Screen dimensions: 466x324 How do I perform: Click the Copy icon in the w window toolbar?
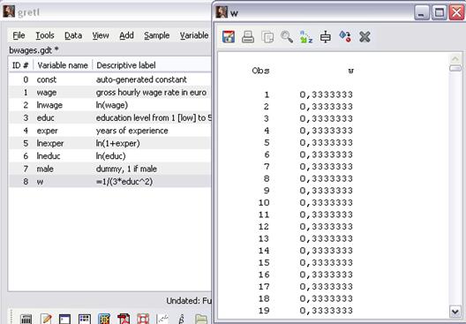(x=267, y=37)
